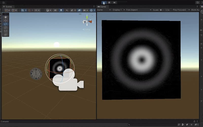Select the Hand (View) tool
Viewport: 203px width, 127px height.
point(6,17)
